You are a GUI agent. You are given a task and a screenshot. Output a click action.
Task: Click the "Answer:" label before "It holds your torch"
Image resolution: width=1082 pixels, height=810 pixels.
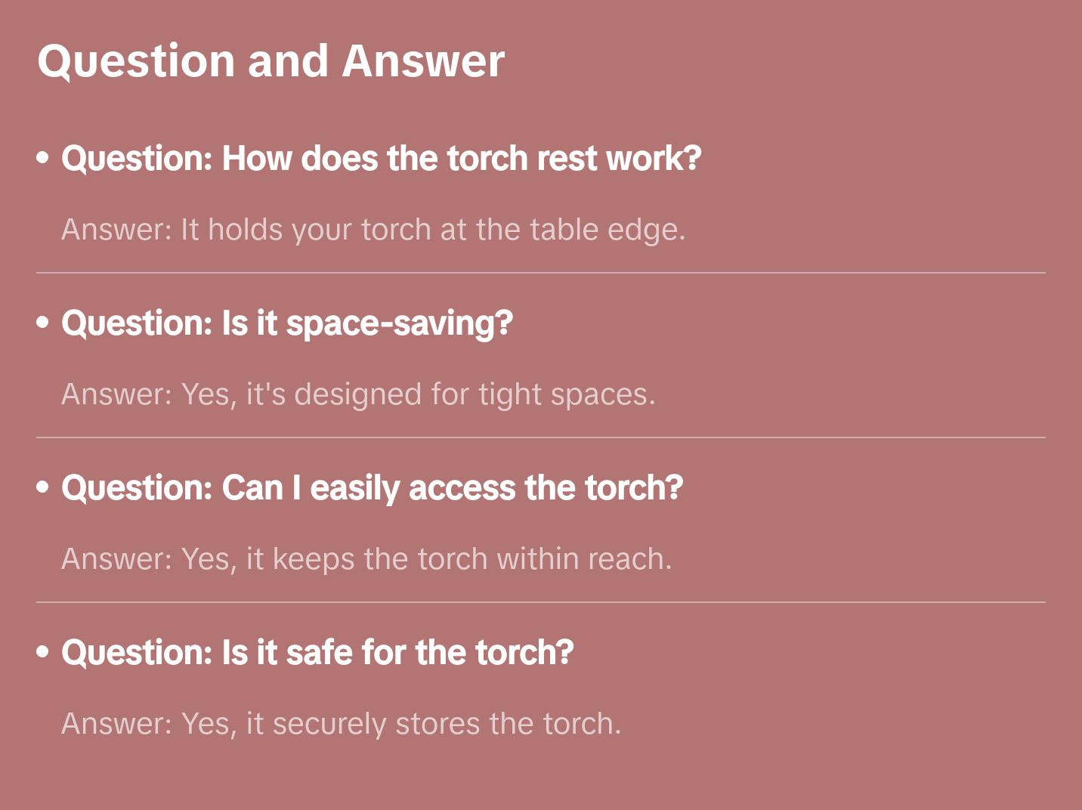(117, 230)
